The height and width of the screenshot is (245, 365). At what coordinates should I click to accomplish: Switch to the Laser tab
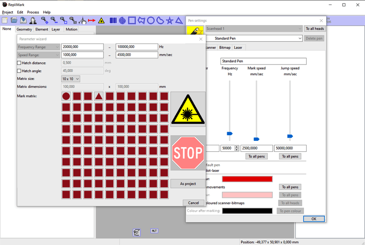pos(238,47)
